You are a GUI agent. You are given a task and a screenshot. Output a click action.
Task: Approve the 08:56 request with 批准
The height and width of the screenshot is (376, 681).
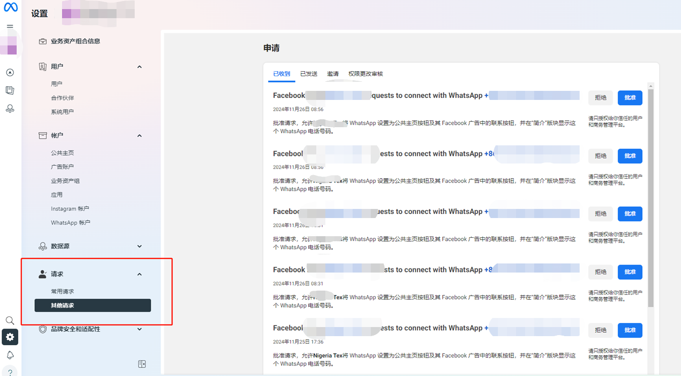(630, 98)
